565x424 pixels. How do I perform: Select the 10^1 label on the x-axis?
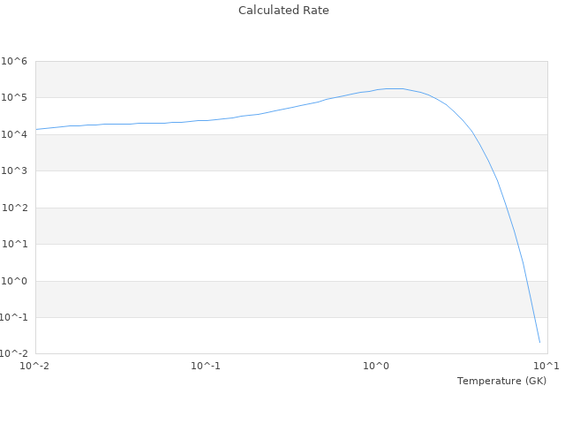click(546, 366)
